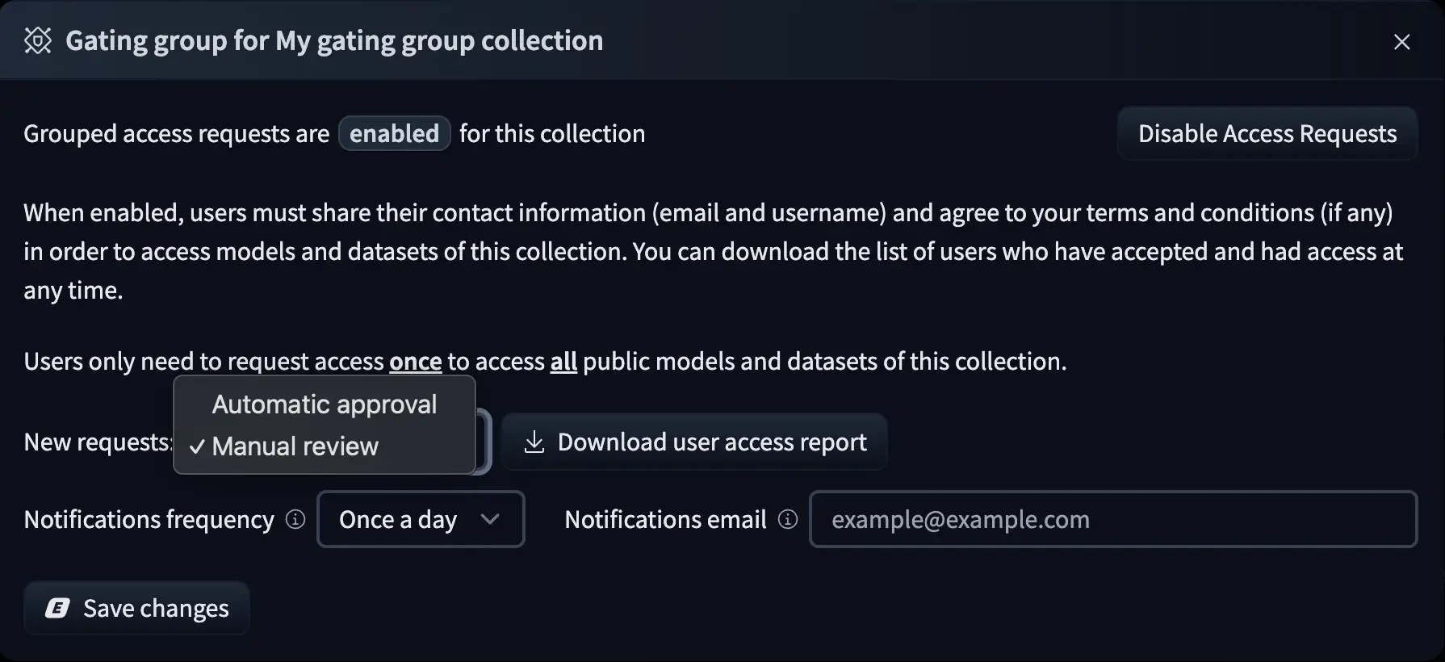1445x662 pixels.
Task: Toggle off access requests for this collection
Action: point(1267,133)
